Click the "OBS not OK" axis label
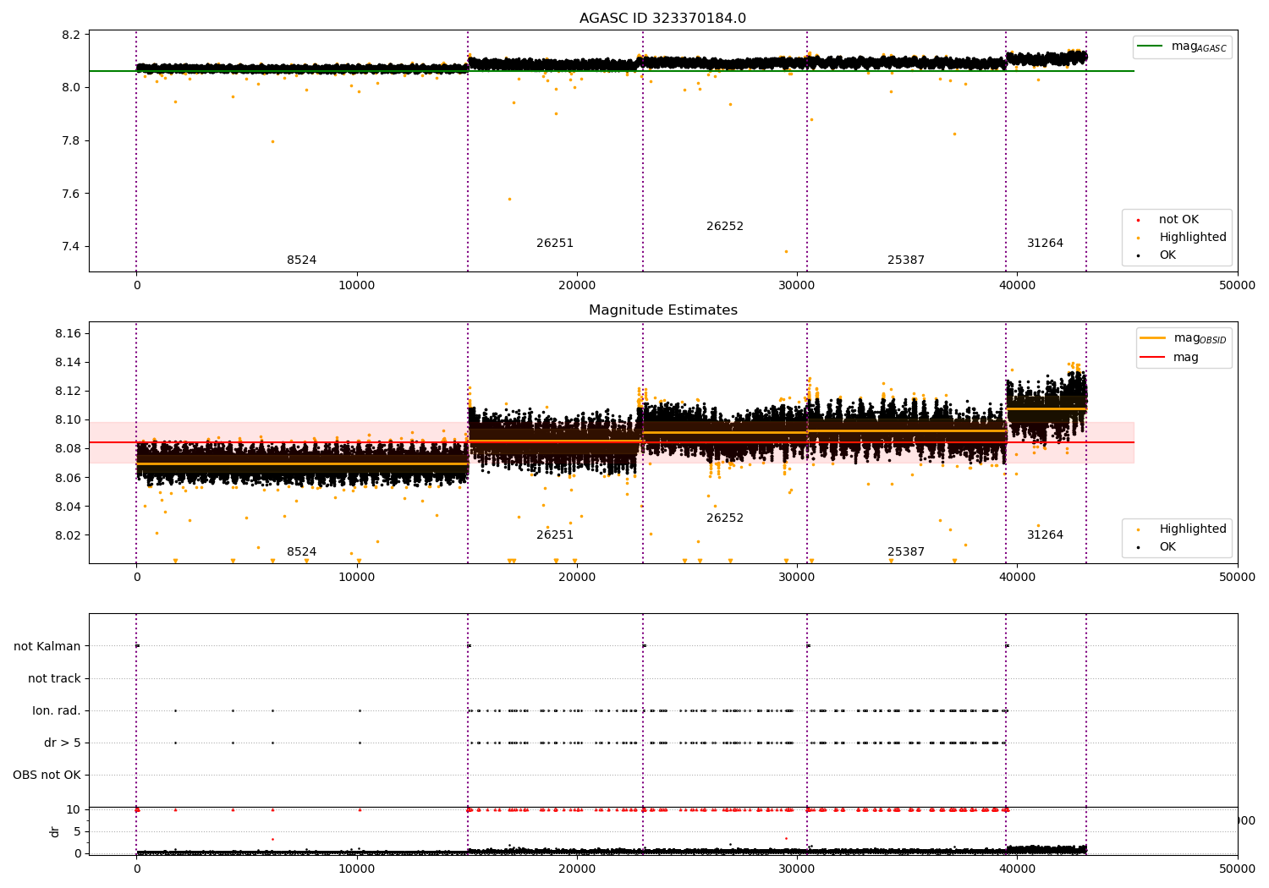Viewport: 1269px width, 888px height. (47, 776)
